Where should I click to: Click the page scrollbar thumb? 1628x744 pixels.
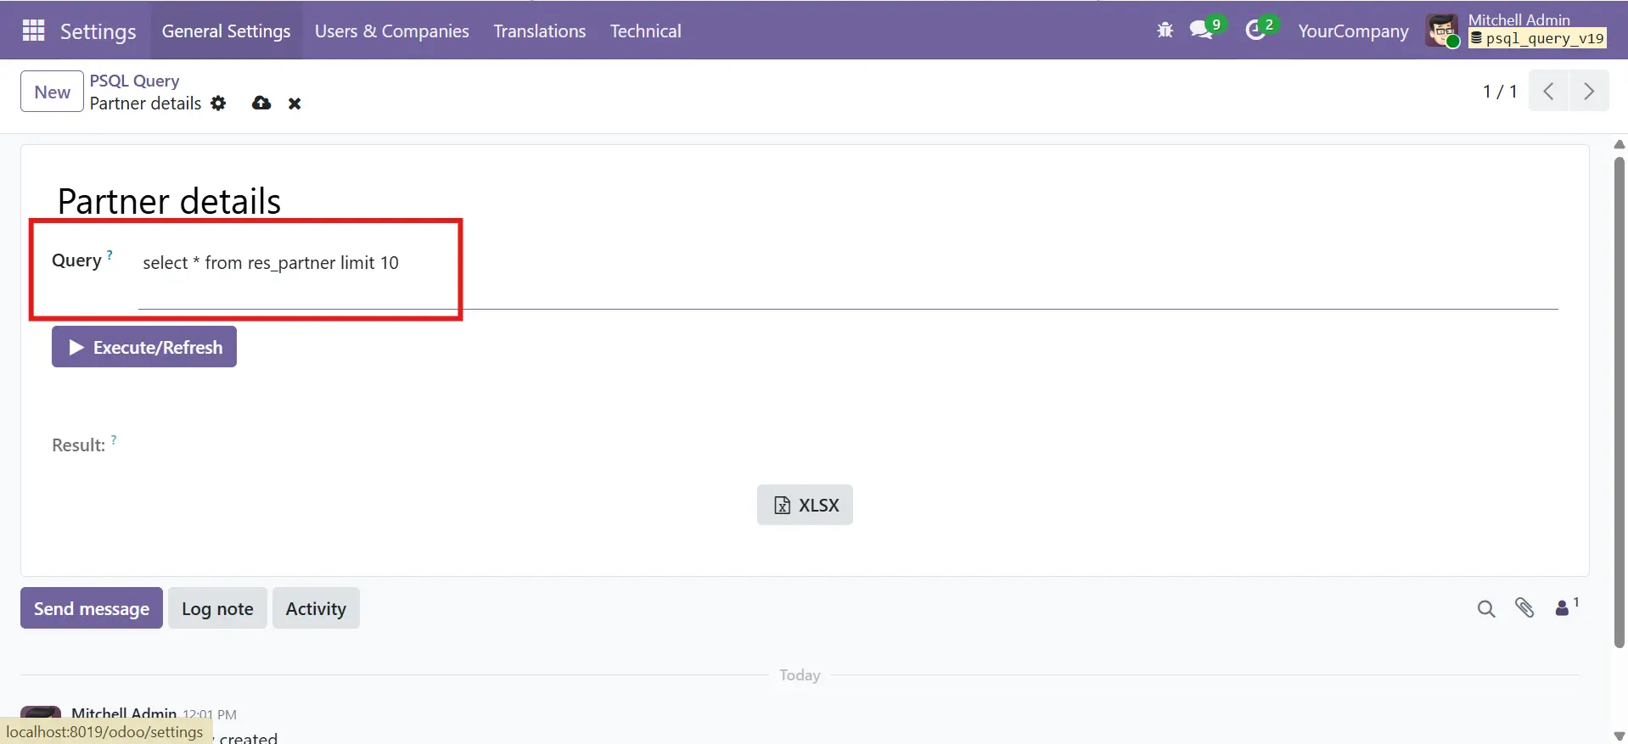click(x=1620, y=403)
